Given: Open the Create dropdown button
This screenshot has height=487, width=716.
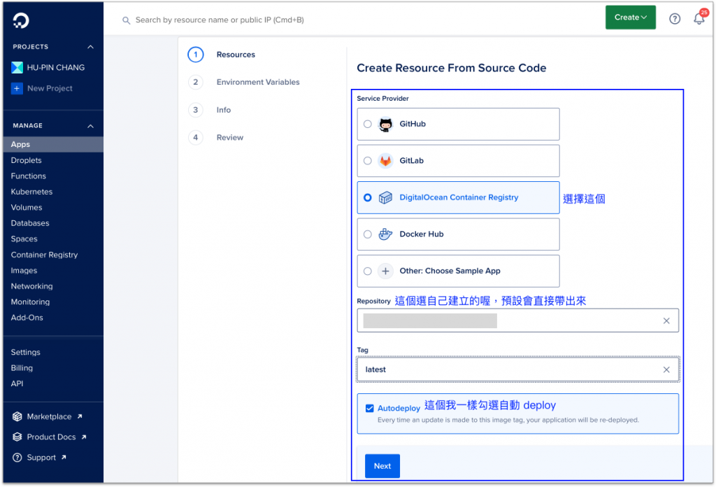Looking at the screenshot, I should tap(630, 17).
